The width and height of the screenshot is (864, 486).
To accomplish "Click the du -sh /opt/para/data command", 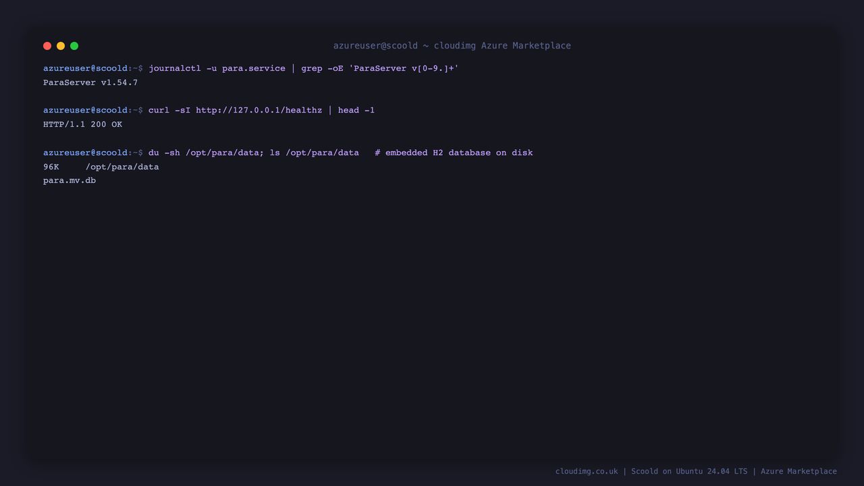I will [254, 153].
